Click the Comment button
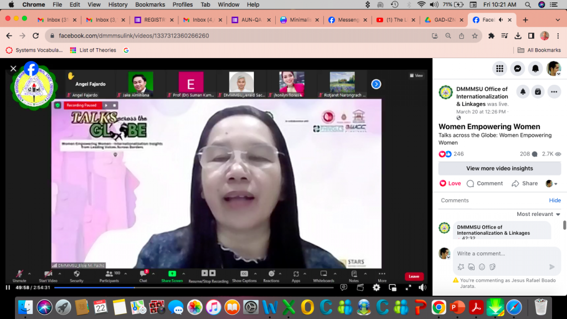Viewport: 567px width, 319px height. [485, 183]
